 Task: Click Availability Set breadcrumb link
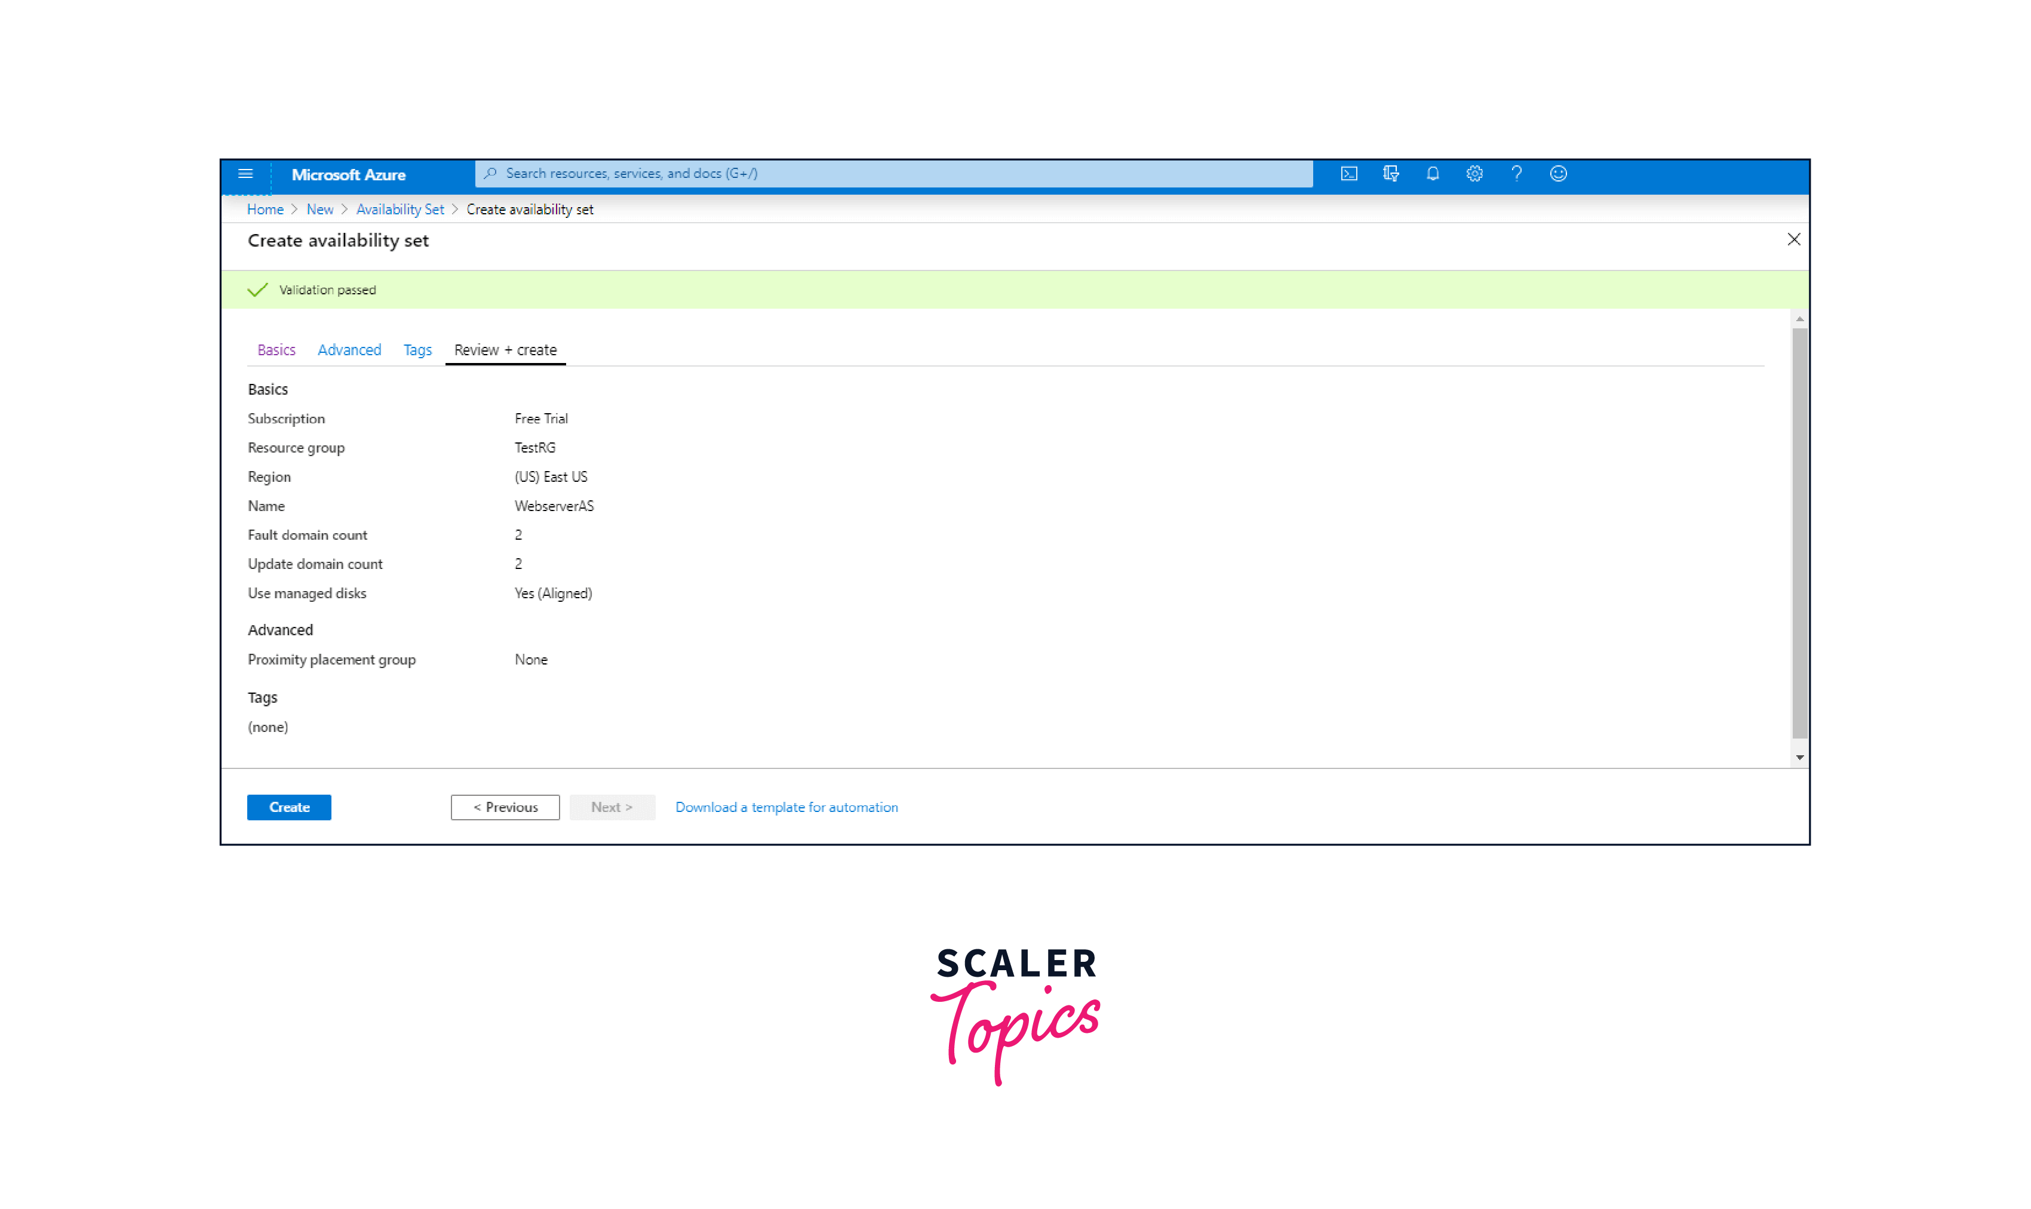399,209
